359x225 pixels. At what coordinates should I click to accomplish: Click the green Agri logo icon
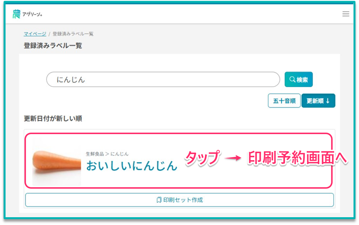point(16,14)
